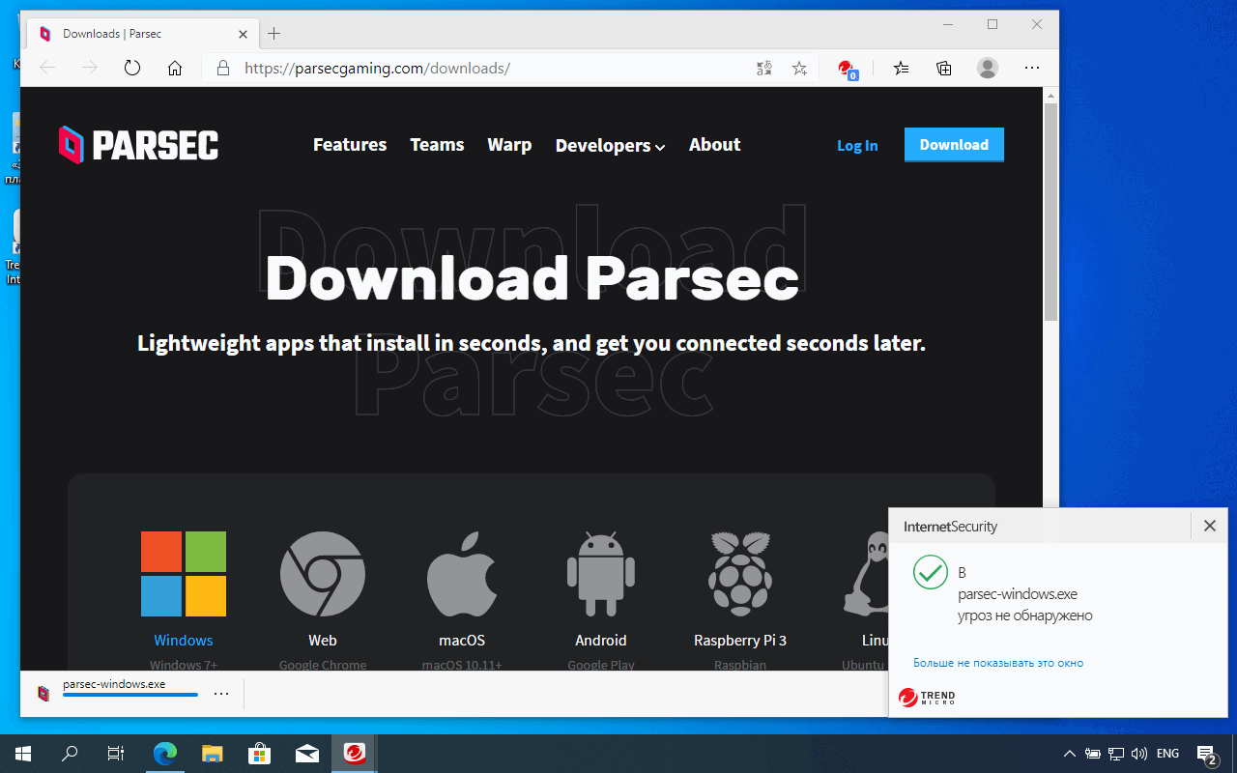Open the Mail app from the taskbar
The height and width of the screenshot is (773, 1237).
tap(307, 754)
